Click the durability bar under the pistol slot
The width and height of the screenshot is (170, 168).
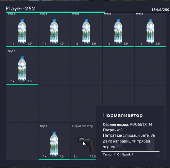[x=83, y=159]
